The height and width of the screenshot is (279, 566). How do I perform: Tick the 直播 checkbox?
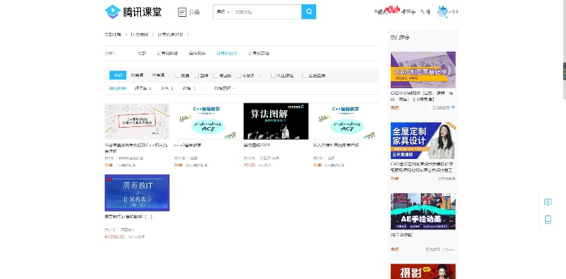(x=196, y=75)
